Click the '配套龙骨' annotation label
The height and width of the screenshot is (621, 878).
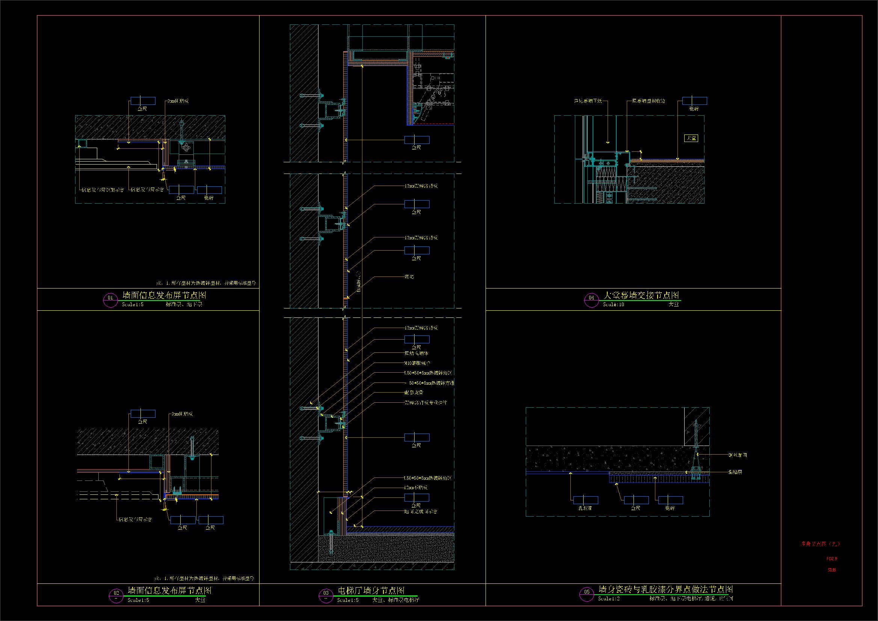[x=414, y=393]
